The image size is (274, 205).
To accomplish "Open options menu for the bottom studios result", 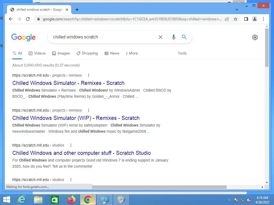I will pos(71,180).
